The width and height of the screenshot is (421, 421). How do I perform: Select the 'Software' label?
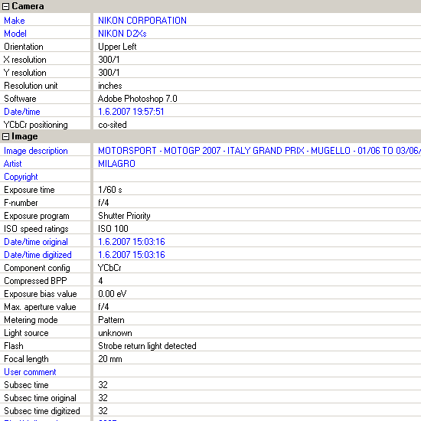tap(20, 99)
